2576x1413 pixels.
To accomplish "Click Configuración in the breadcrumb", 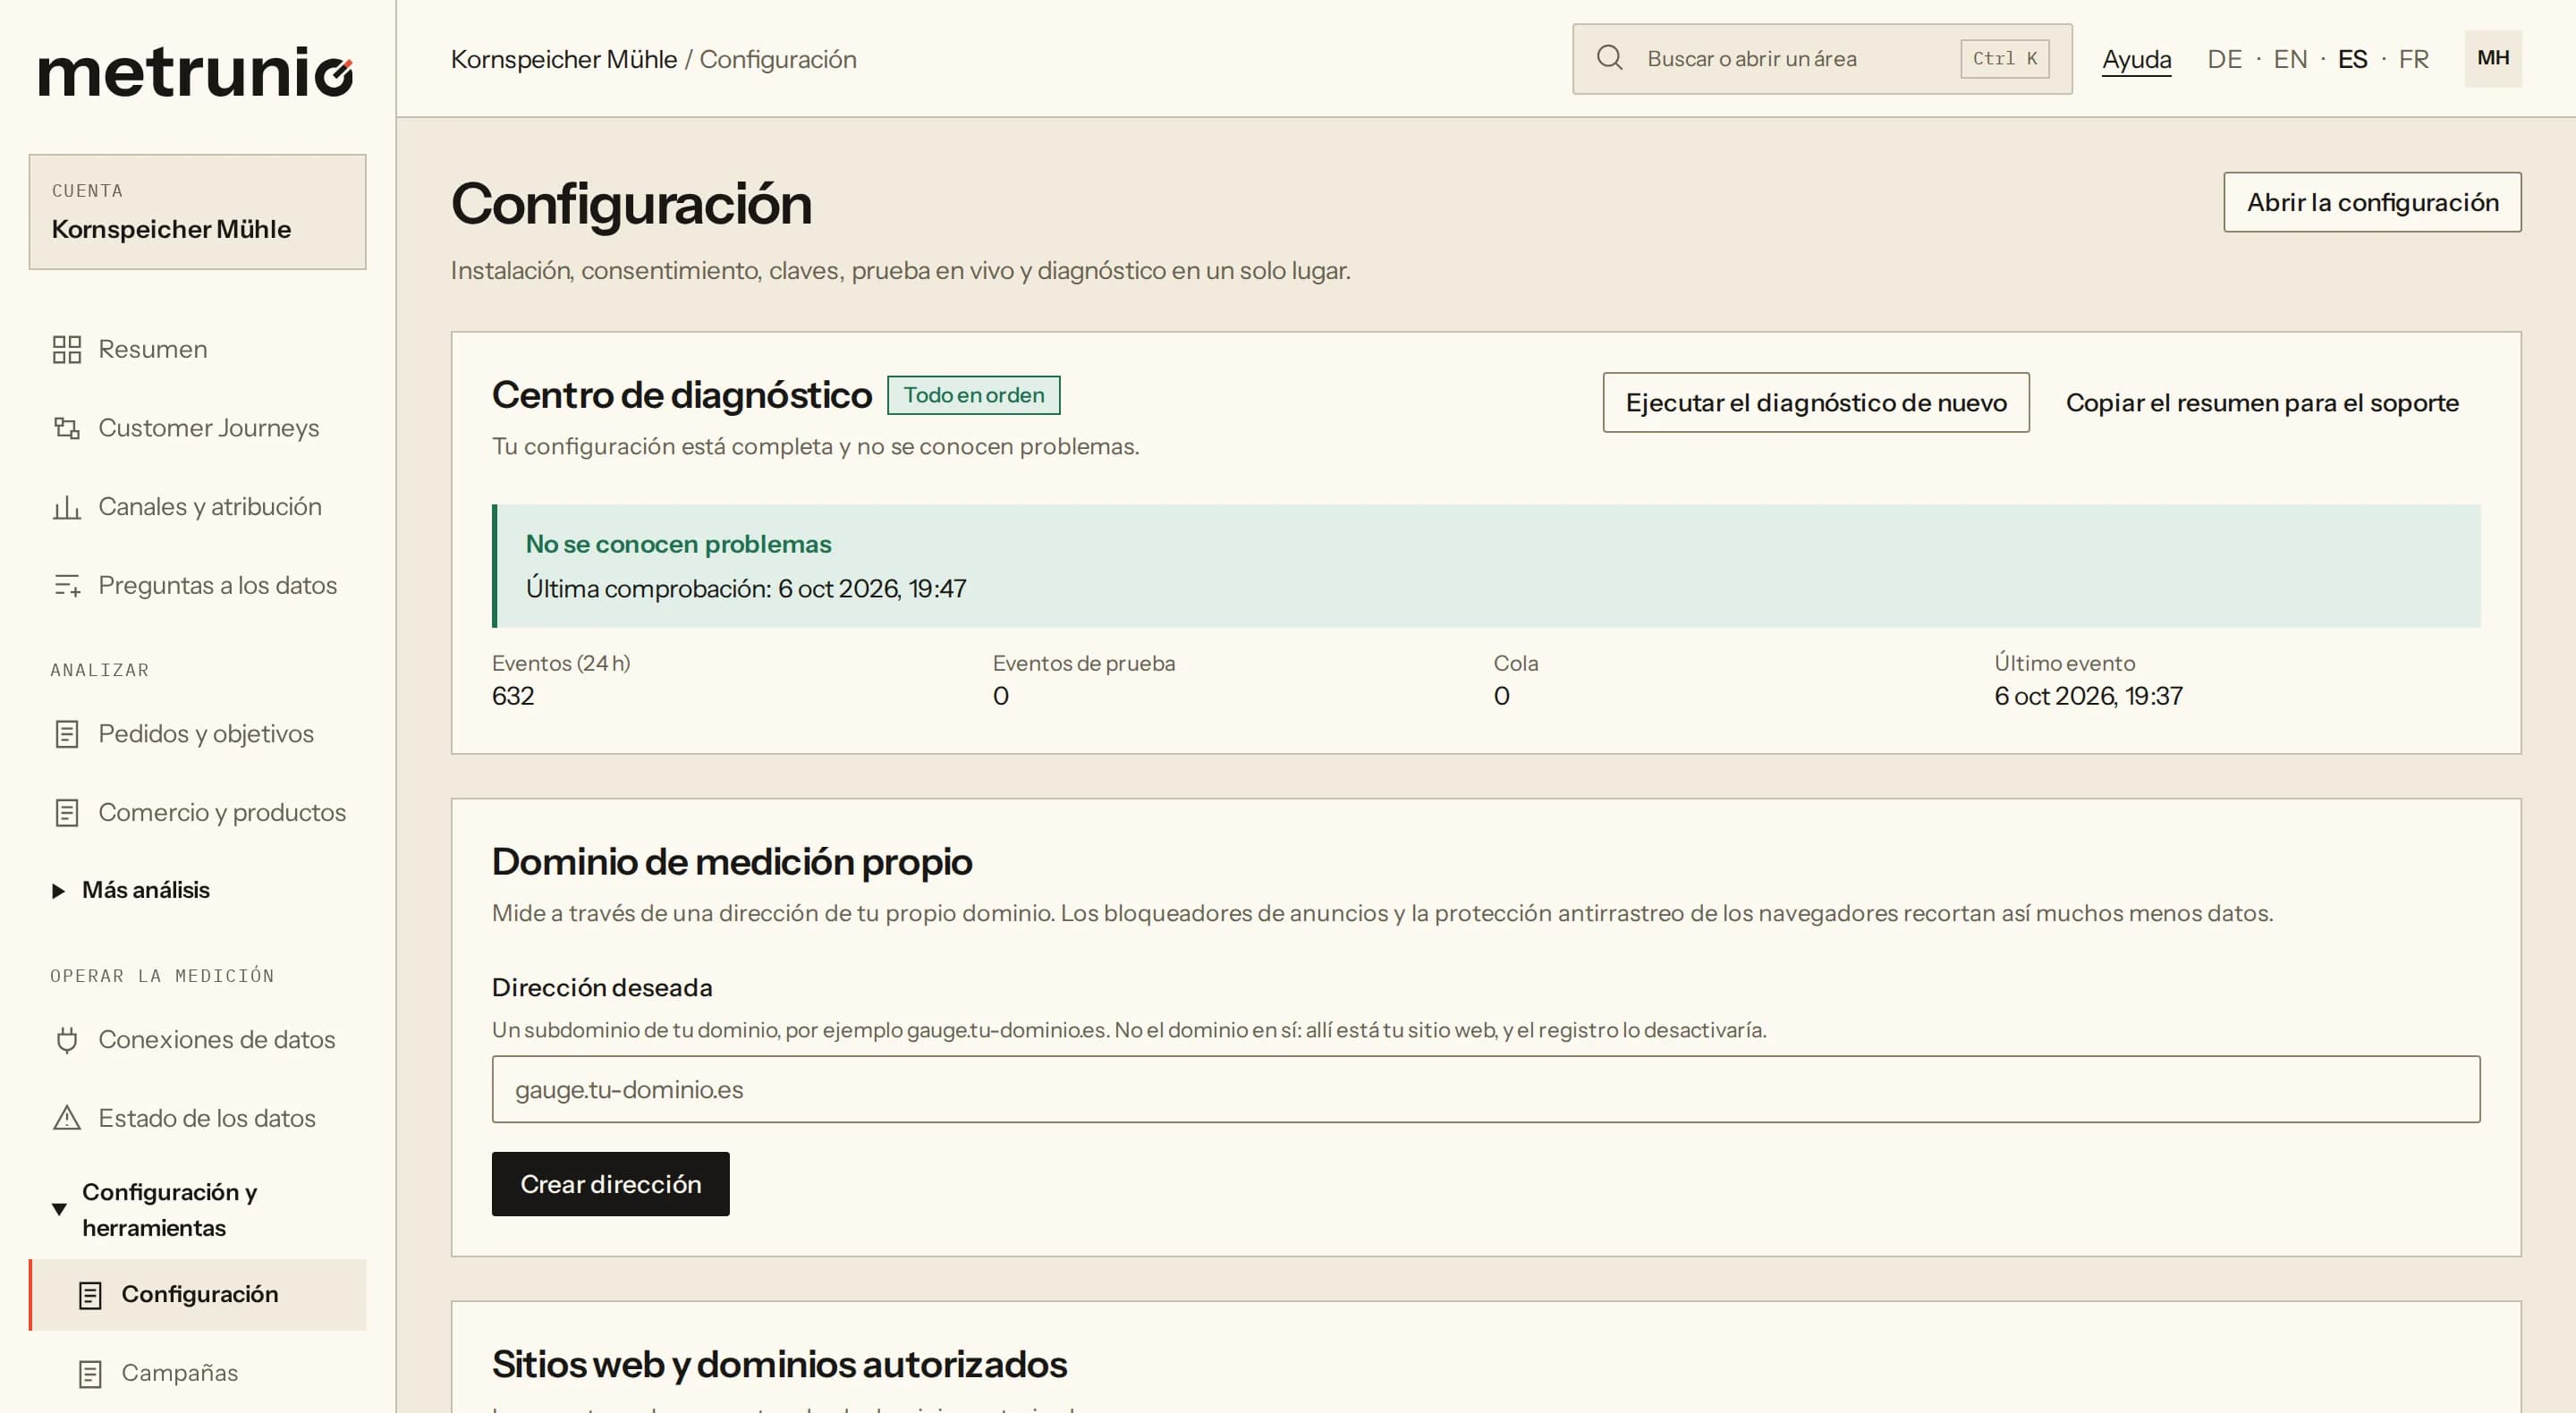I will click(777, 59).
